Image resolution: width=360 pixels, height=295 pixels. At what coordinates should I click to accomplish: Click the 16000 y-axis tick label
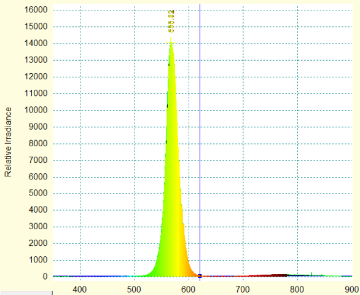[36, 10]
